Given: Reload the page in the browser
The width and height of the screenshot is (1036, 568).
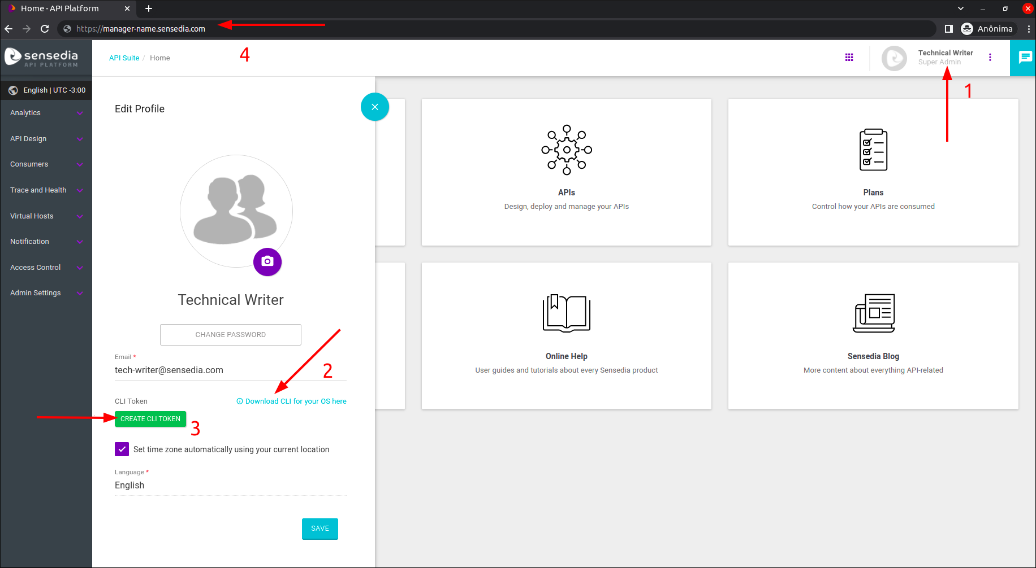Looking at the screenshot, I should [x=45, y=29].
